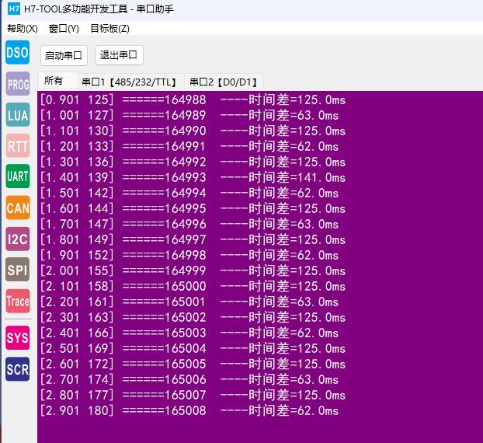Click log line ======165000
483x443 pixels.
pos(193,286)
